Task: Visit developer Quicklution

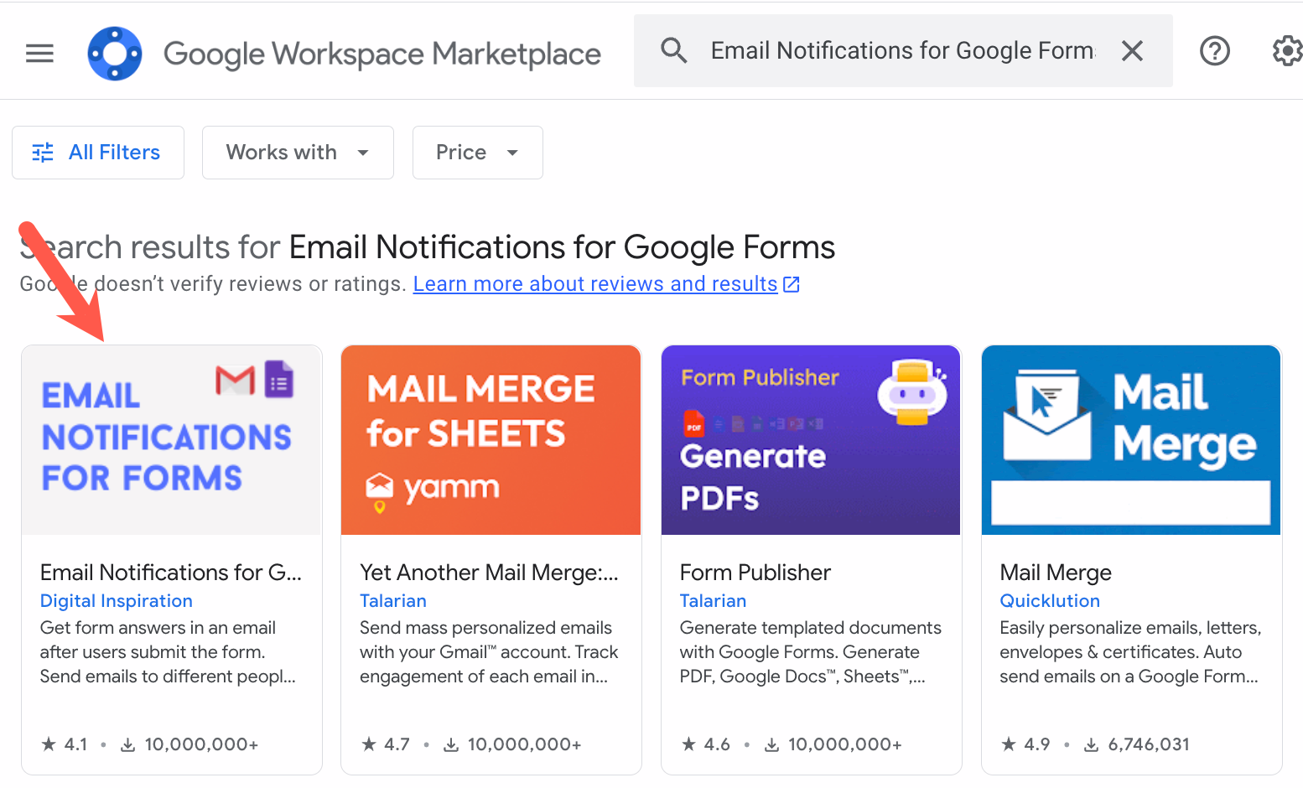Action: 1049,600
